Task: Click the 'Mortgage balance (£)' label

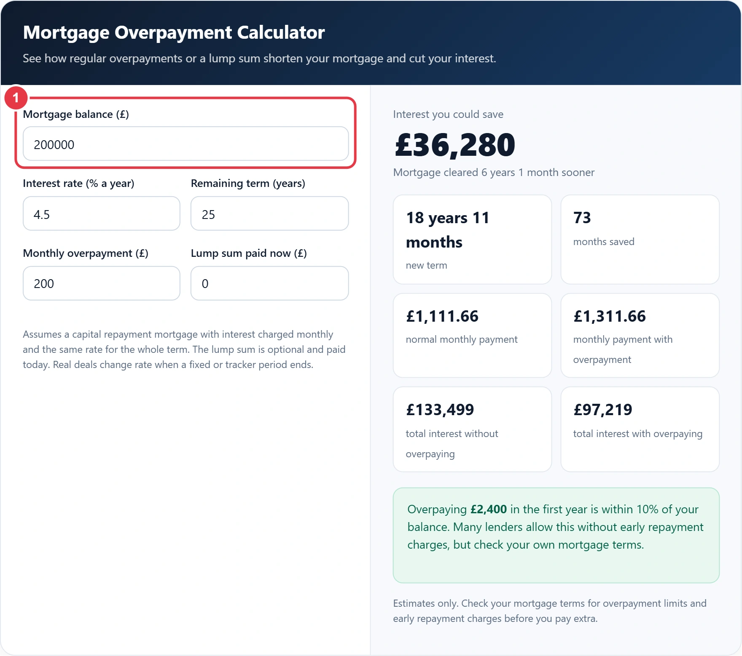Action: point(76,114)
